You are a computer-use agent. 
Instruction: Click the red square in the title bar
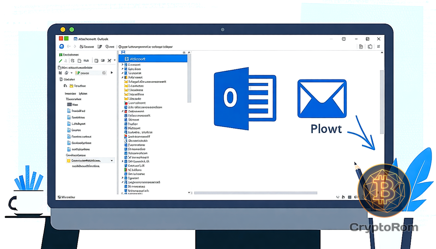tap(61, 39)
